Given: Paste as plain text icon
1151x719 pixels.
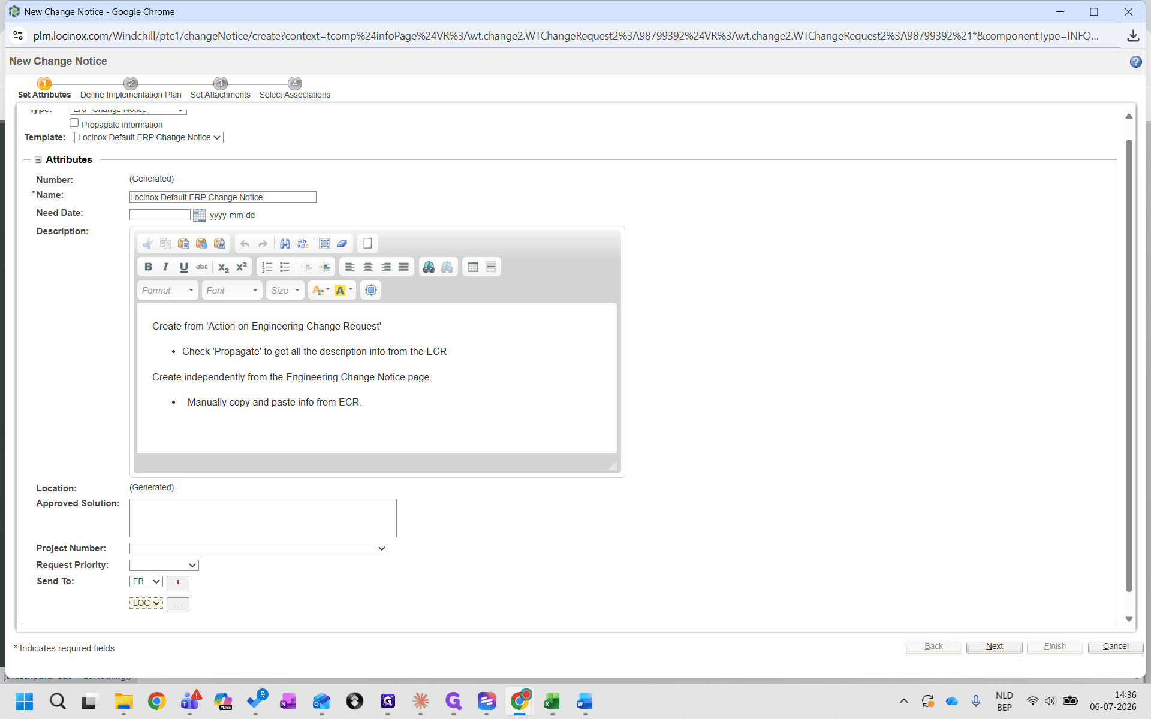Looking at the screenshot, I should (x=201, y=244).
